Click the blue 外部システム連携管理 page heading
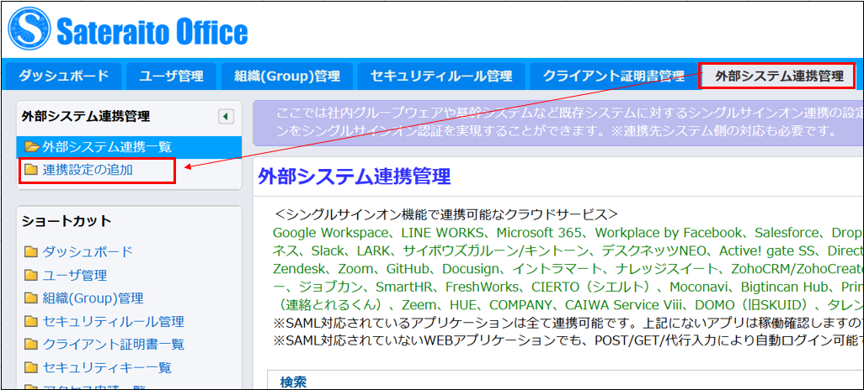This screenshot has height=390, width=864. tap(355, 176)
